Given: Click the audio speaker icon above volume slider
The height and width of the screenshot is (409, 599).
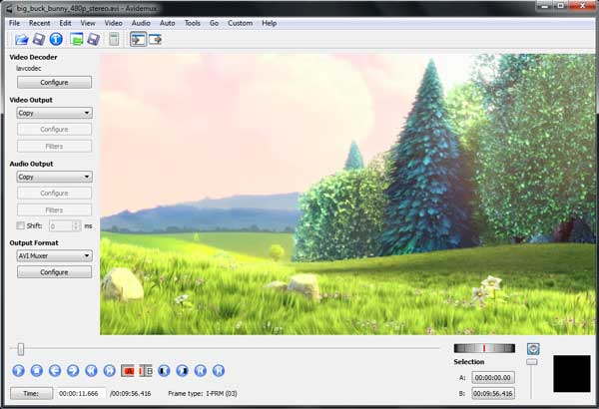Looking at the screenshot, I should 533,349.
